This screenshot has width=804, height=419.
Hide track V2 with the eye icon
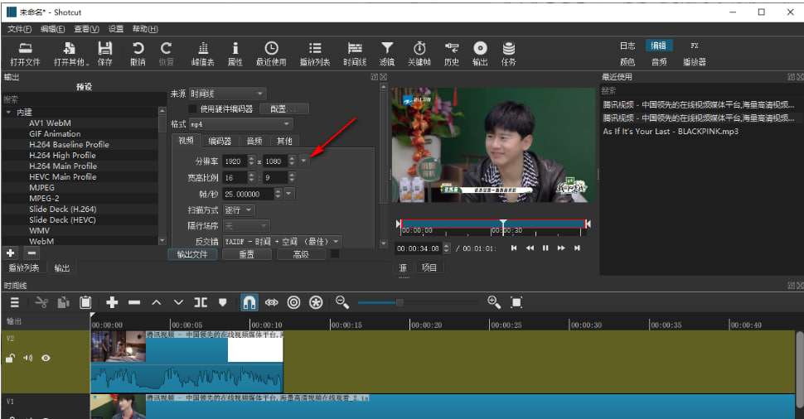tap(46, 358)
